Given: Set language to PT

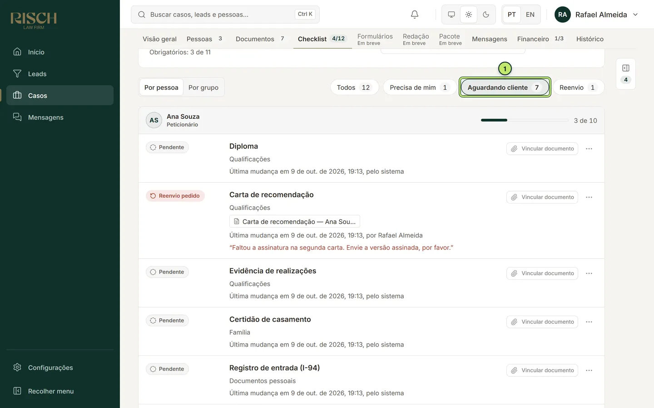Looking at the screenshot, I should [512, 15].
